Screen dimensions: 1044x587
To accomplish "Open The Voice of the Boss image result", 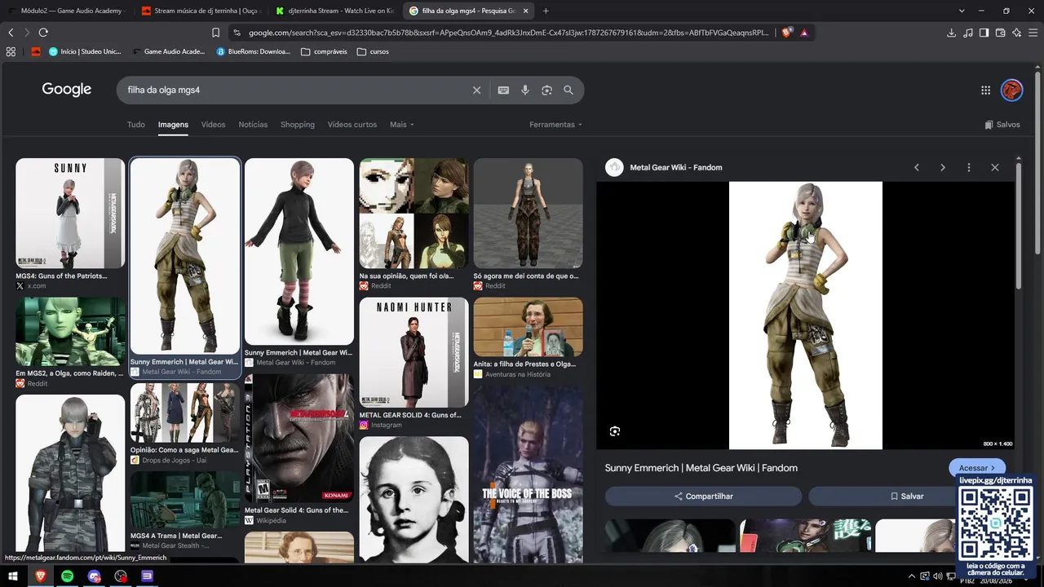I will point(529,474).
